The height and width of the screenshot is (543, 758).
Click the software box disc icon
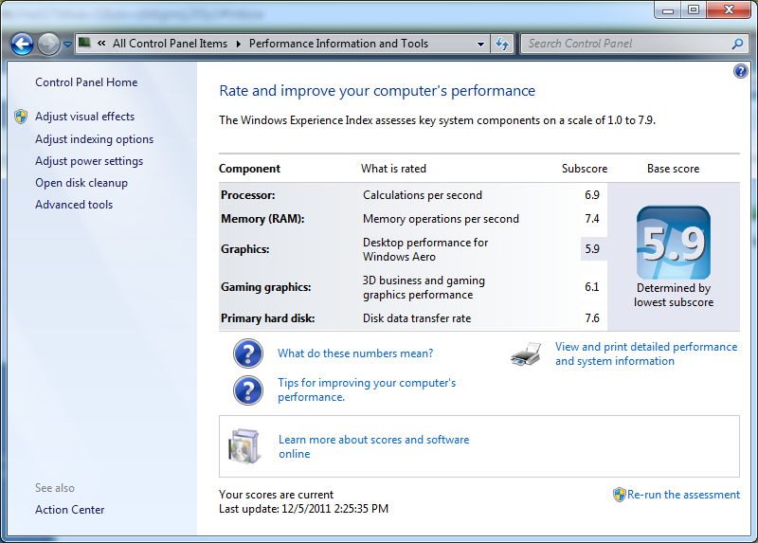244,446
